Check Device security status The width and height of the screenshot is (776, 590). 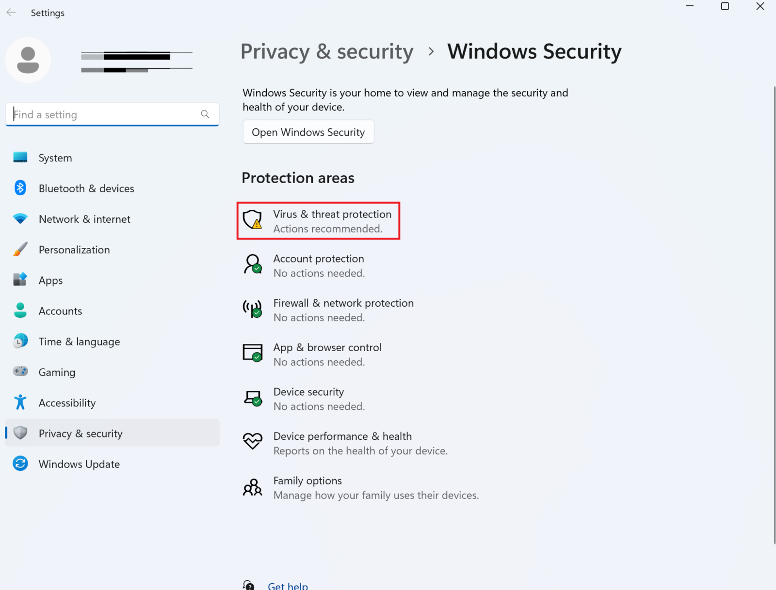(308, 398)
